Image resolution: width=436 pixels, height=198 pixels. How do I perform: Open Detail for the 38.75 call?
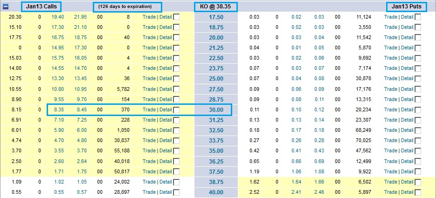click(x=166, y=182)
